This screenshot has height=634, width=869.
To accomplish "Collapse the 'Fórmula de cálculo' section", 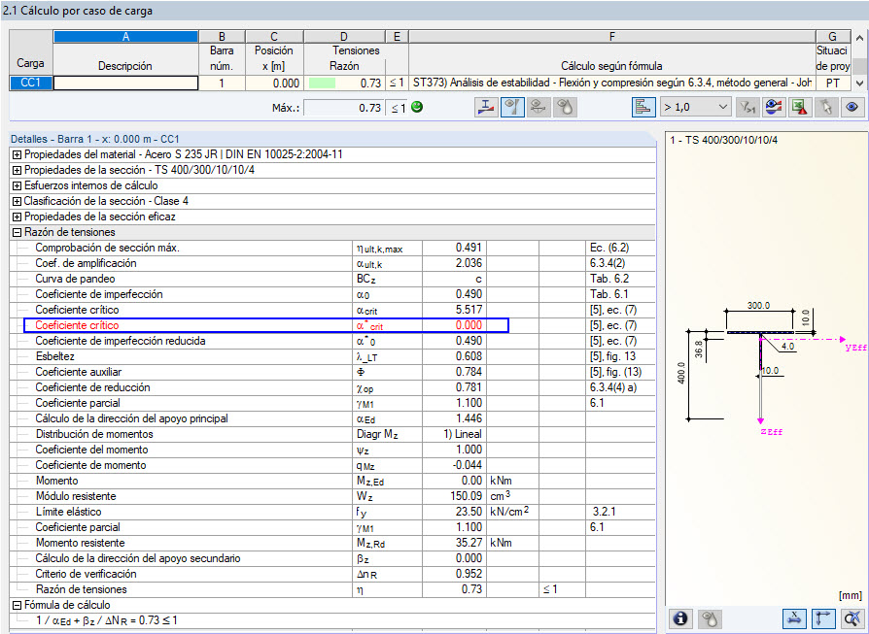I will click(17, 605).
